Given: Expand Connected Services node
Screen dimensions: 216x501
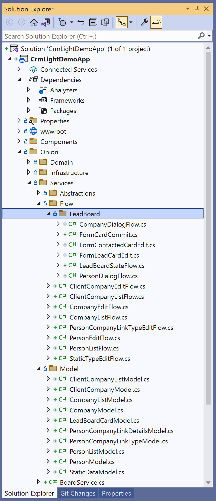Looking at the screenshot, I should click(19, 69).
